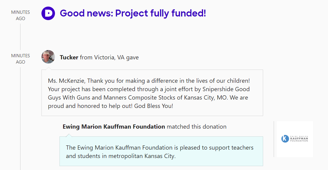The width and height of the screenshot is (328, 170).
Task: Click the pointer notch above the teal message
Action: click(69, 135)
